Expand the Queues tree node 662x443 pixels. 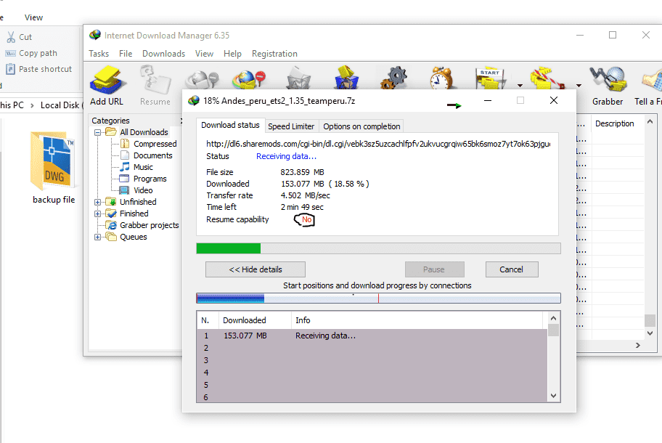(x=97, y=237)
